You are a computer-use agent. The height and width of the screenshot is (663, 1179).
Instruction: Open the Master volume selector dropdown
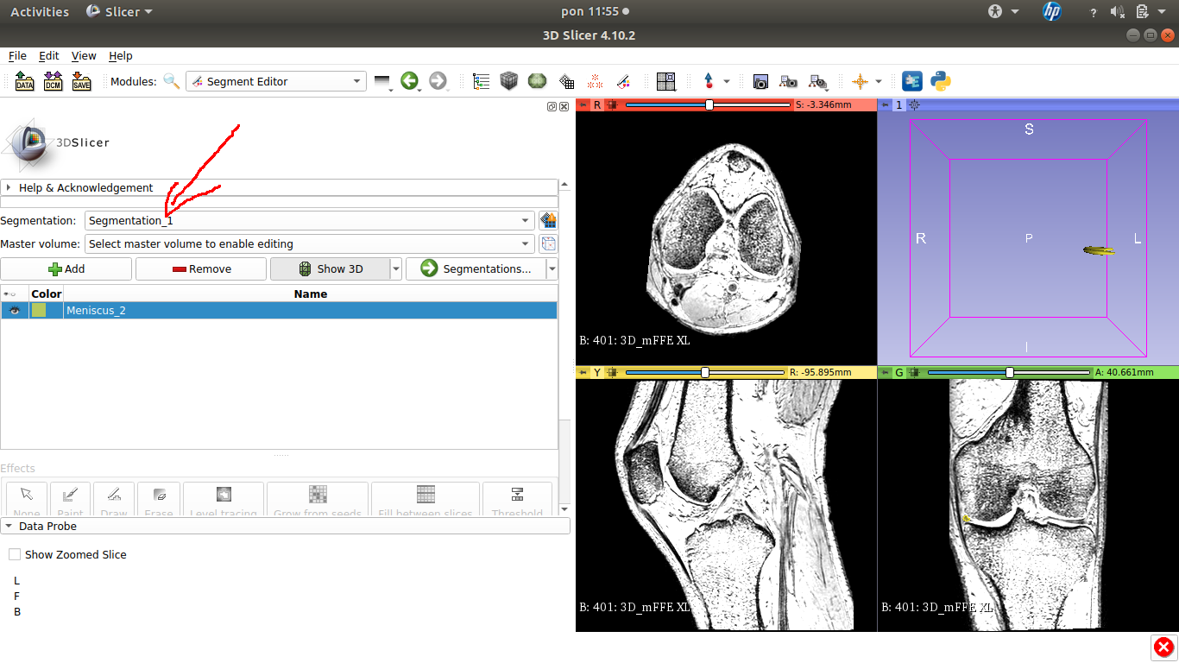click(x=311, y=243)
